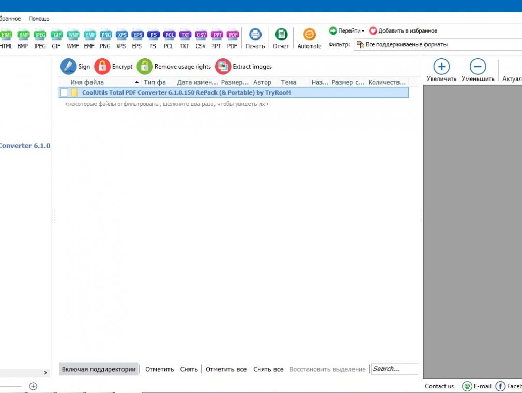
Task: Sort by Количеств column header
Action: point(387,82)
